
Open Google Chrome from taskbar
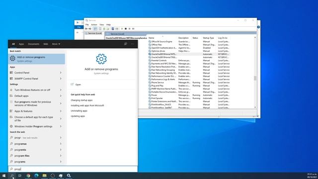[x=28, y=176]
